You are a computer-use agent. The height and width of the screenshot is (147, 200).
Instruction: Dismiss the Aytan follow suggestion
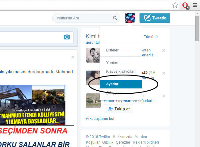pos(164,51)
